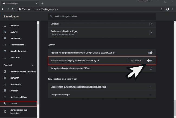
Task: Click Proxy-Einstellungen des Computers öffnen
Action: pos(70,69)
